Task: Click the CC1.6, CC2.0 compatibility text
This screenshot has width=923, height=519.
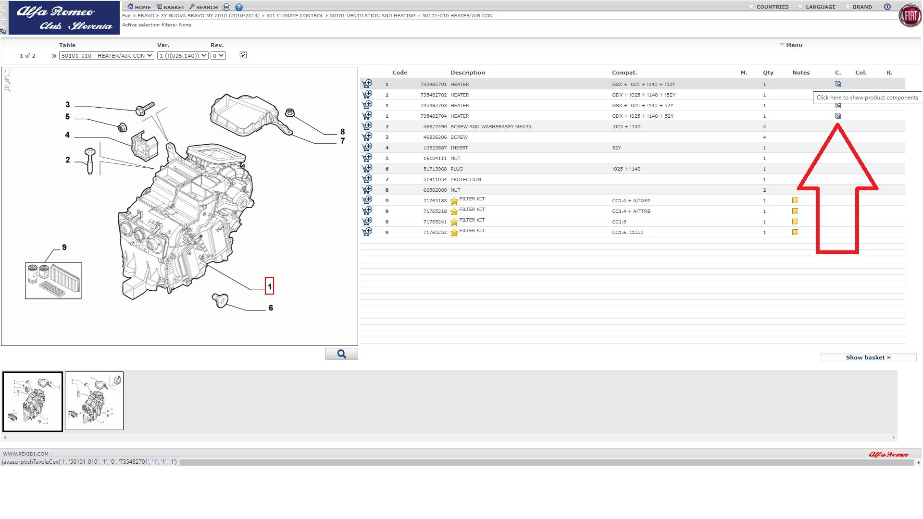Action: click(x=628, y=233)
